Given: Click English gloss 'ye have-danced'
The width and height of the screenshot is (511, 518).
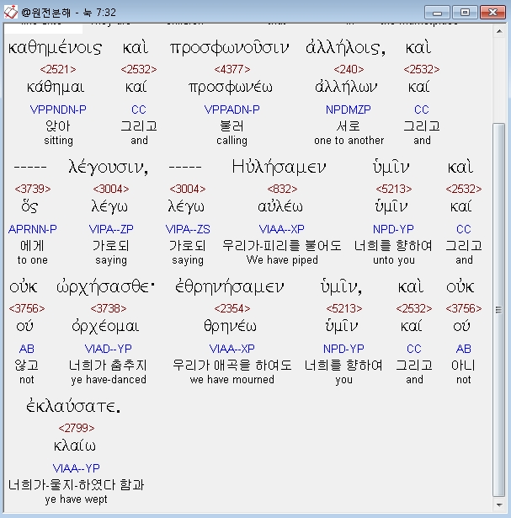Looking at the screenshot, I should tap(109, 380).
